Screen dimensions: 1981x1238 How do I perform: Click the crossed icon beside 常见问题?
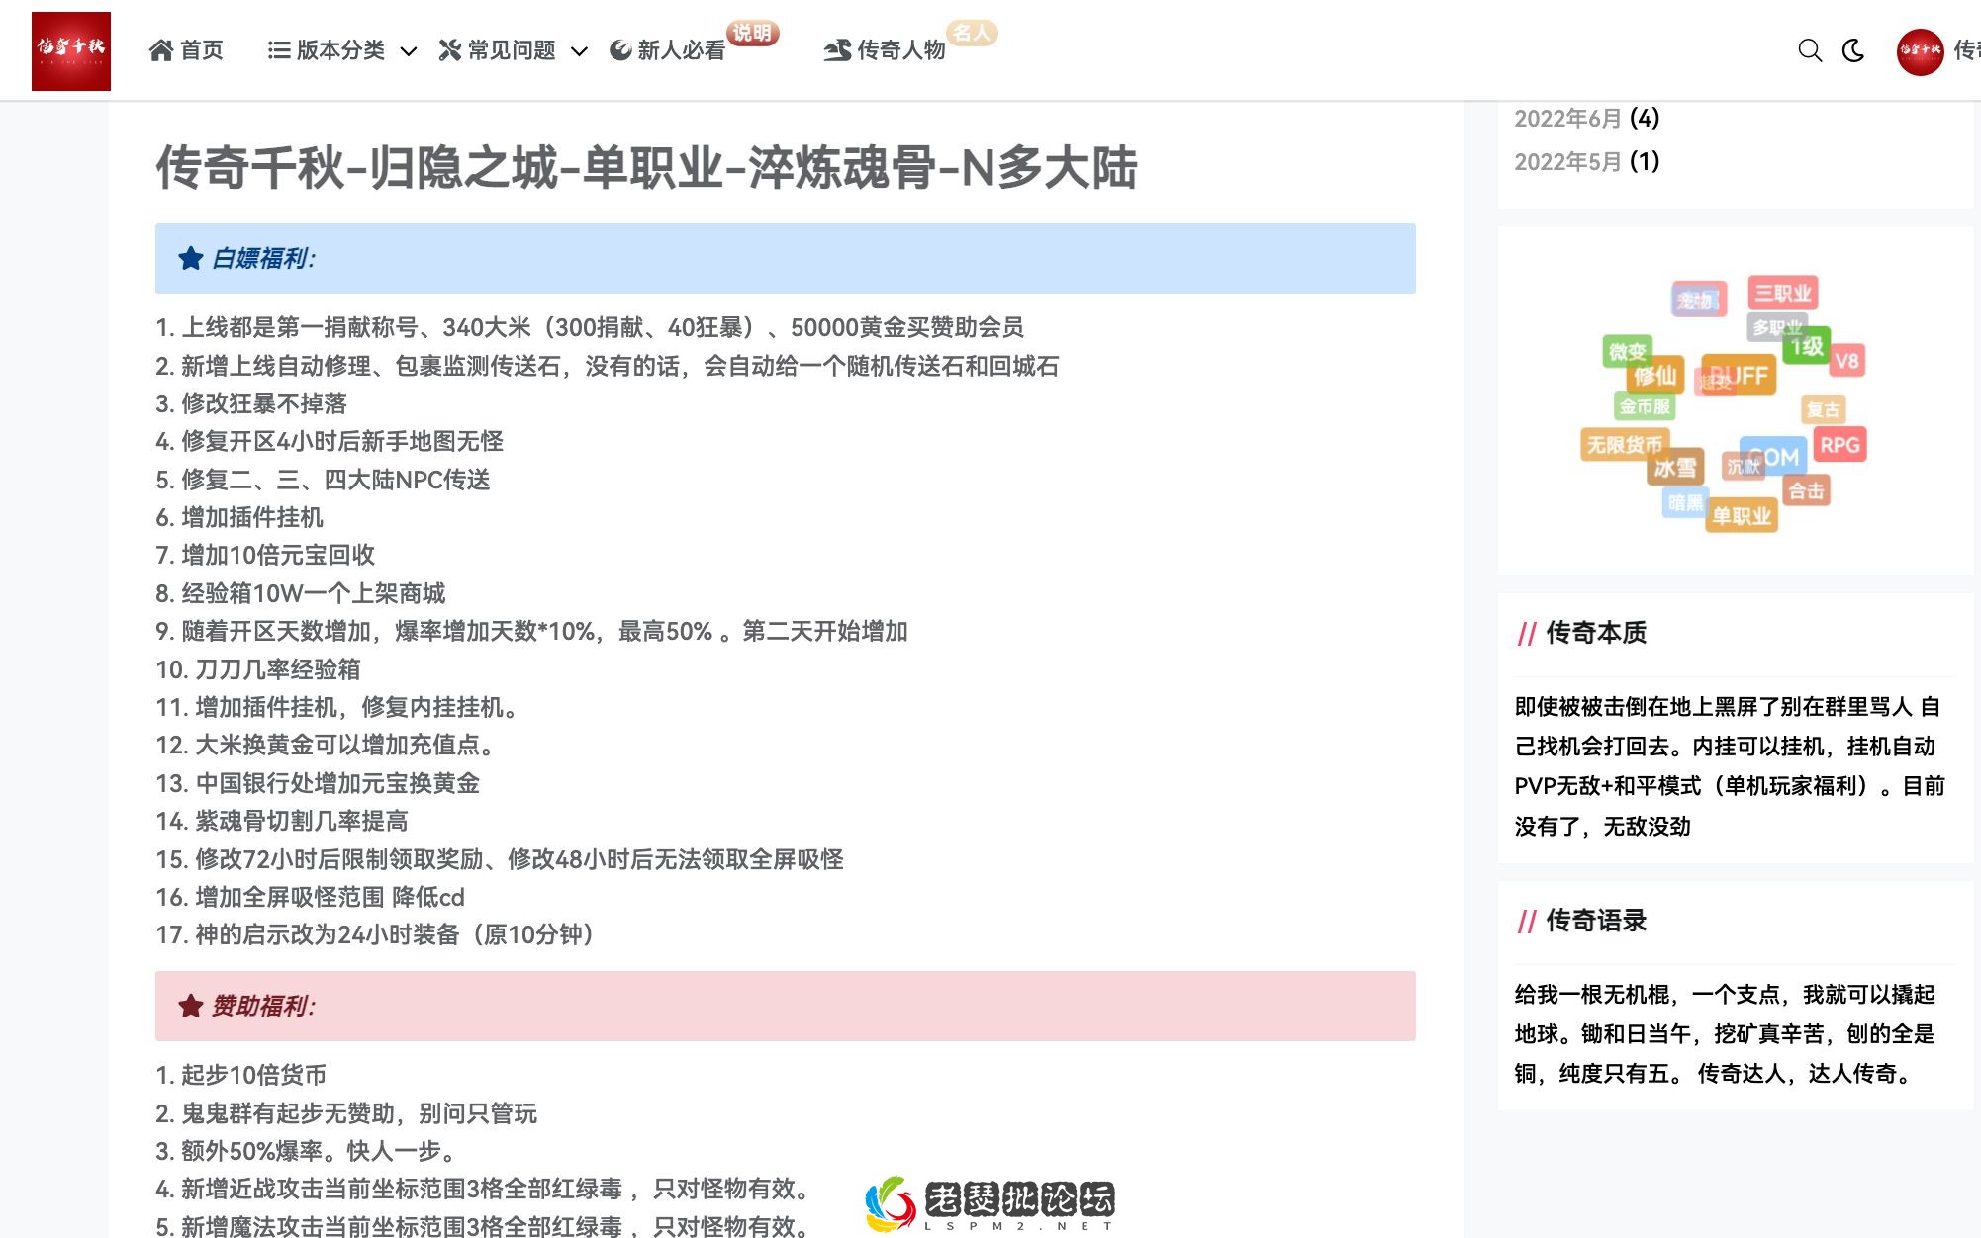pyautogui.click(x=450, y=49)
